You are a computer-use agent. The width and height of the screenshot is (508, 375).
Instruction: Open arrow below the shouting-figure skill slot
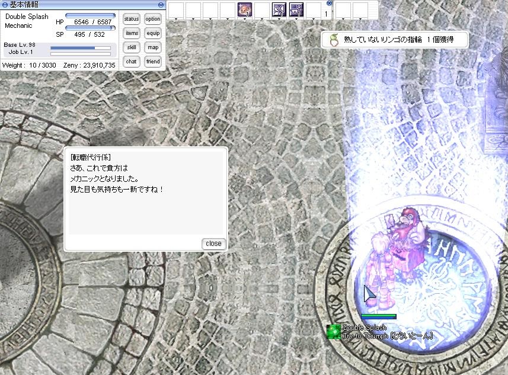pos(279,19)
